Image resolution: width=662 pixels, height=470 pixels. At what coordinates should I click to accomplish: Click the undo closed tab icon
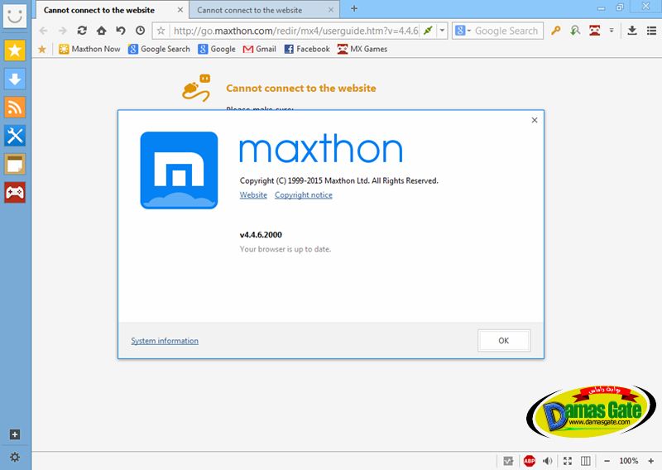point(121,31)
